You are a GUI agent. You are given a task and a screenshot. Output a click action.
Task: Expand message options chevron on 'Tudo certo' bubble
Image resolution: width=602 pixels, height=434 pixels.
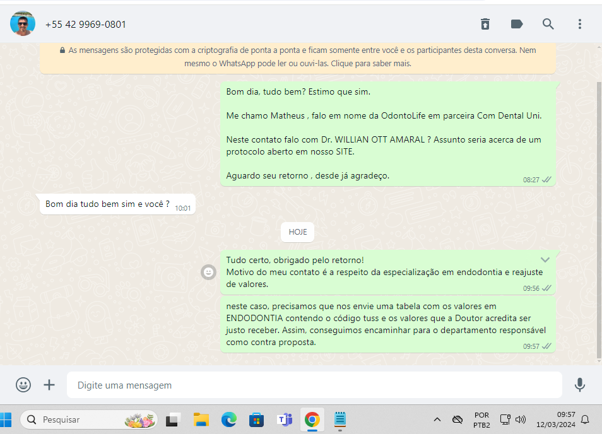[x=545, y=260]
